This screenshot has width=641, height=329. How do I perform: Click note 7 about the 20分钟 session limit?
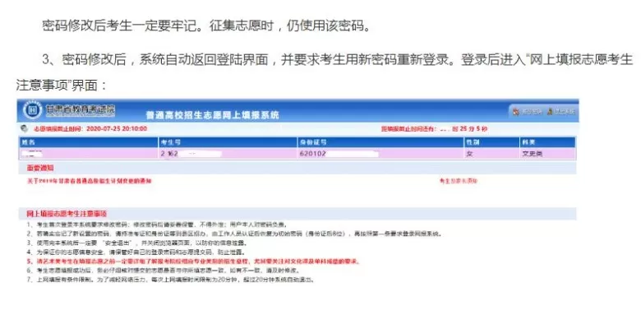tap(170, 280)
